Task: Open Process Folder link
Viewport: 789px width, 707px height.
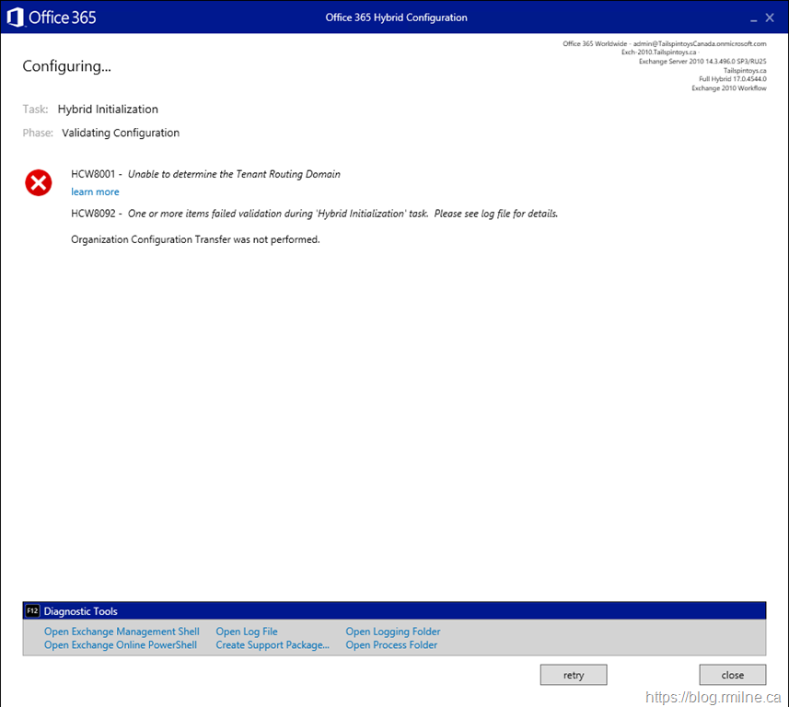Action: [x=391, y=645]
